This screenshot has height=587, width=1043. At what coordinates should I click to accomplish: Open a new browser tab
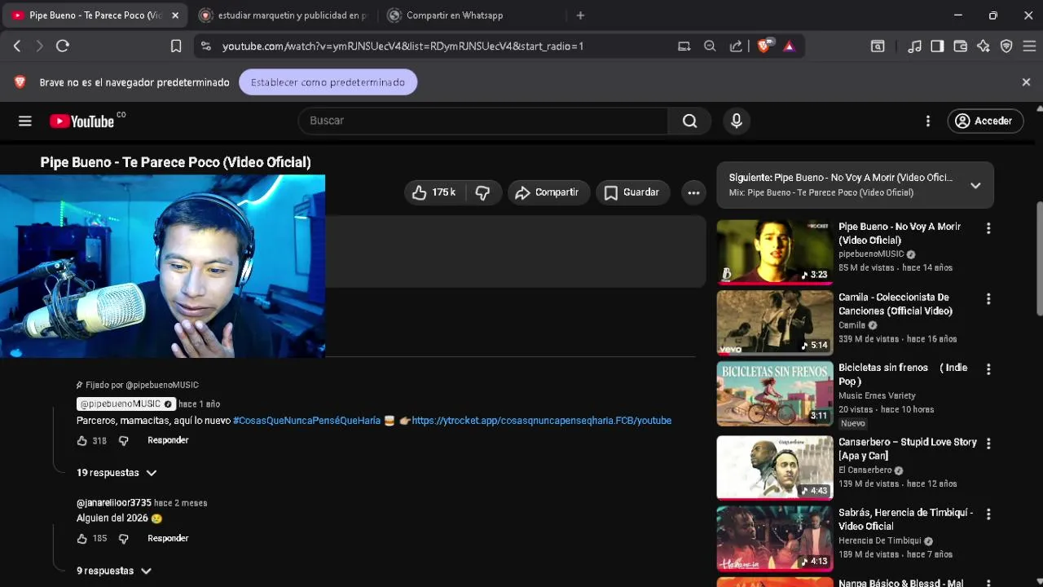(580, 15)
